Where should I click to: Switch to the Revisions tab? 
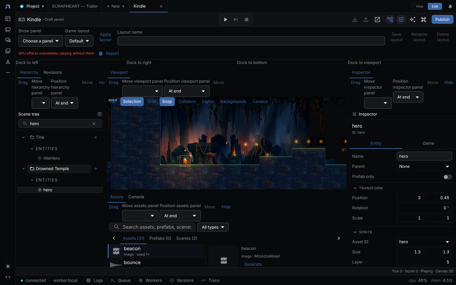click(53, 73)
